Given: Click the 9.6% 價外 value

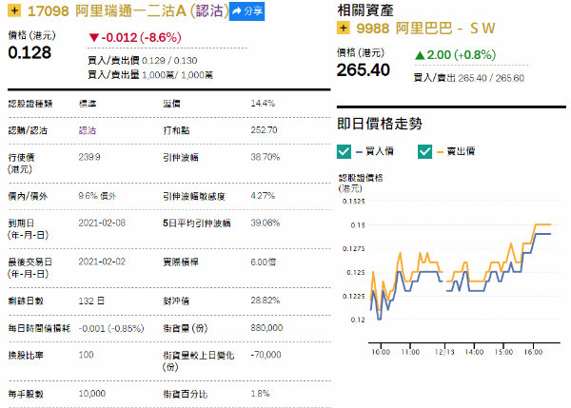Looking at the screenshot, I should (97, 196).
